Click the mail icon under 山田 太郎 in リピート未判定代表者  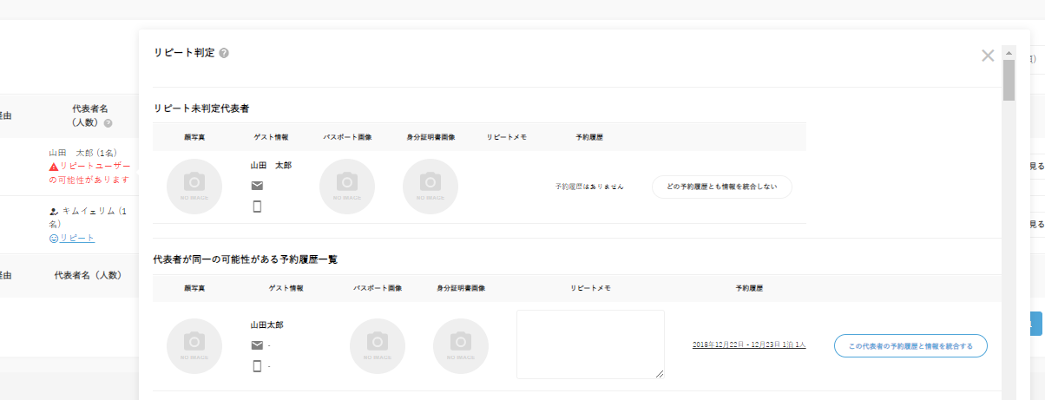click(x=257, y=186)
